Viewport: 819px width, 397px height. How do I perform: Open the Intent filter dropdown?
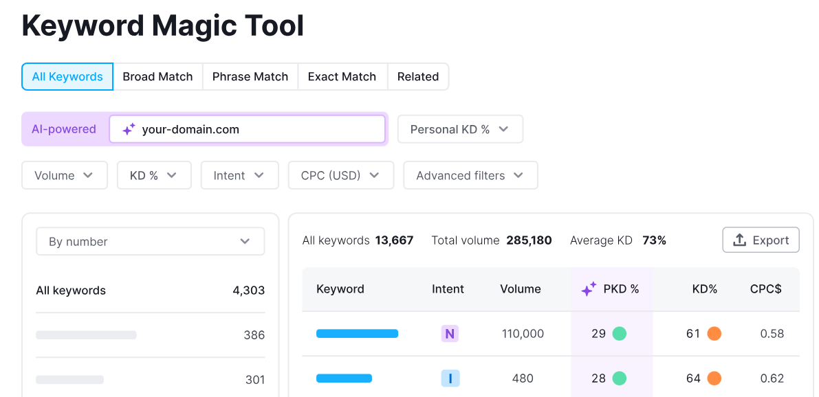240,175
